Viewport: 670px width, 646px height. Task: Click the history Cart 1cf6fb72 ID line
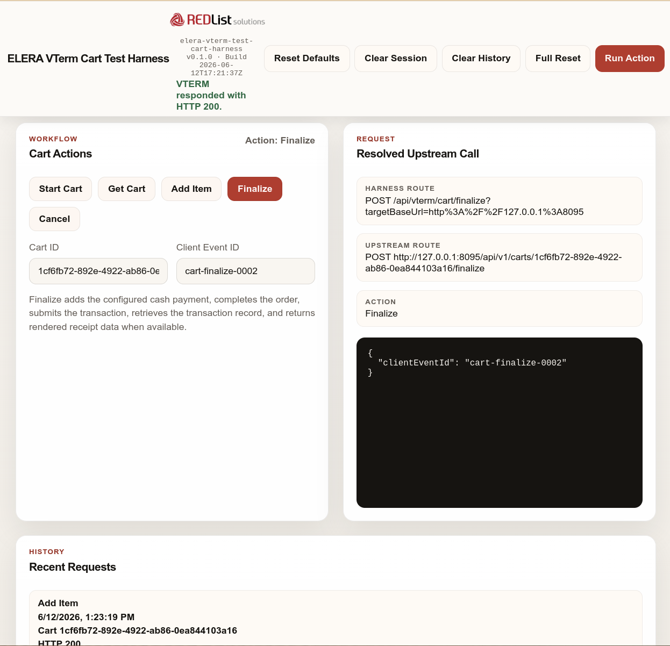coord(138,630)
